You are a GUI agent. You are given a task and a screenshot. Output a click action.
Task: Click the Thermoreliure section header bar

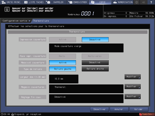click(78, 32)
